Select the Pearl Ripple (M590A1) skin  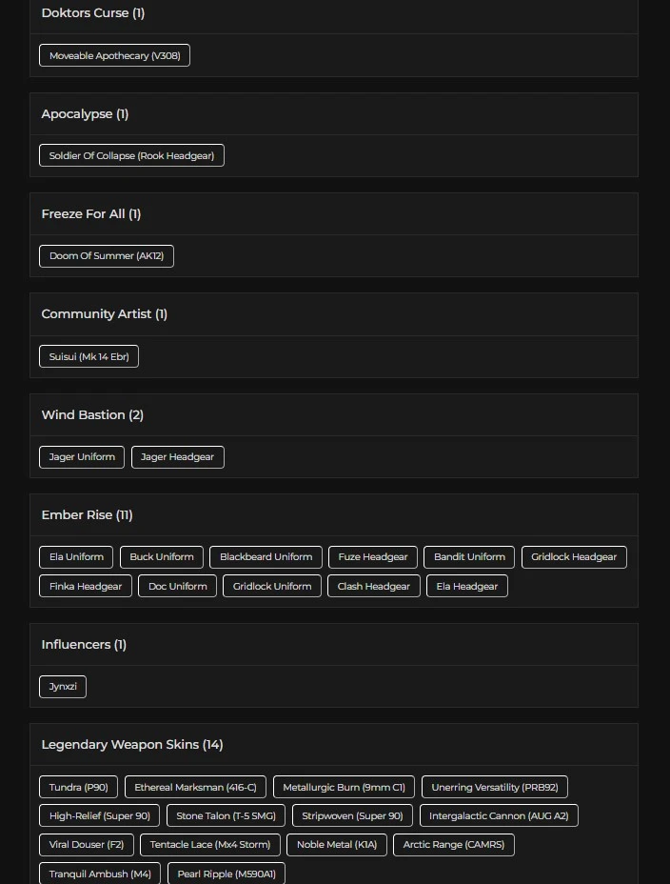coord(227,874)
